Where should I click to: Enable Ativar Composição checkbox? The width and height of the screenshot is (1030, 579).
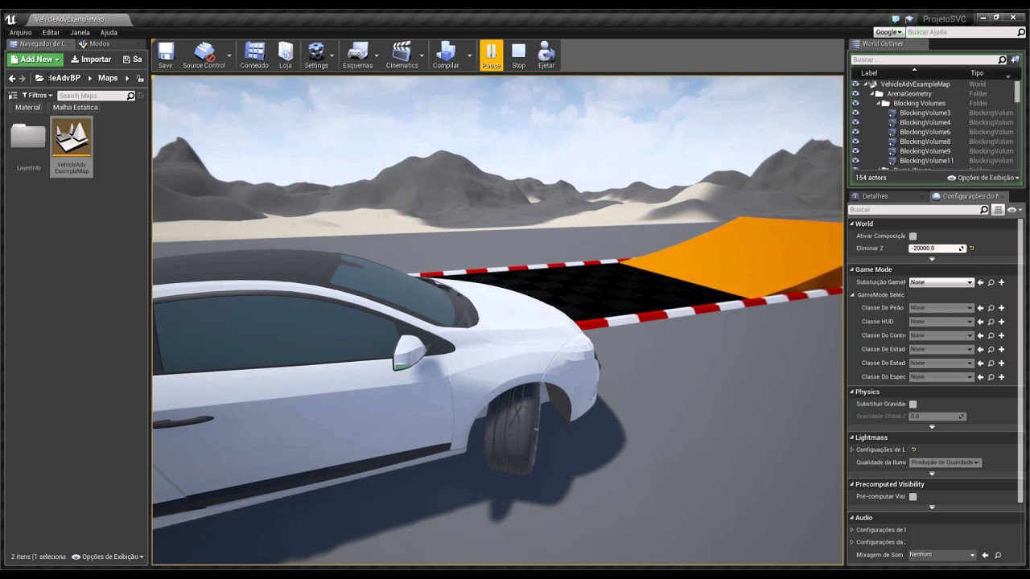click(x=913, y=236)
